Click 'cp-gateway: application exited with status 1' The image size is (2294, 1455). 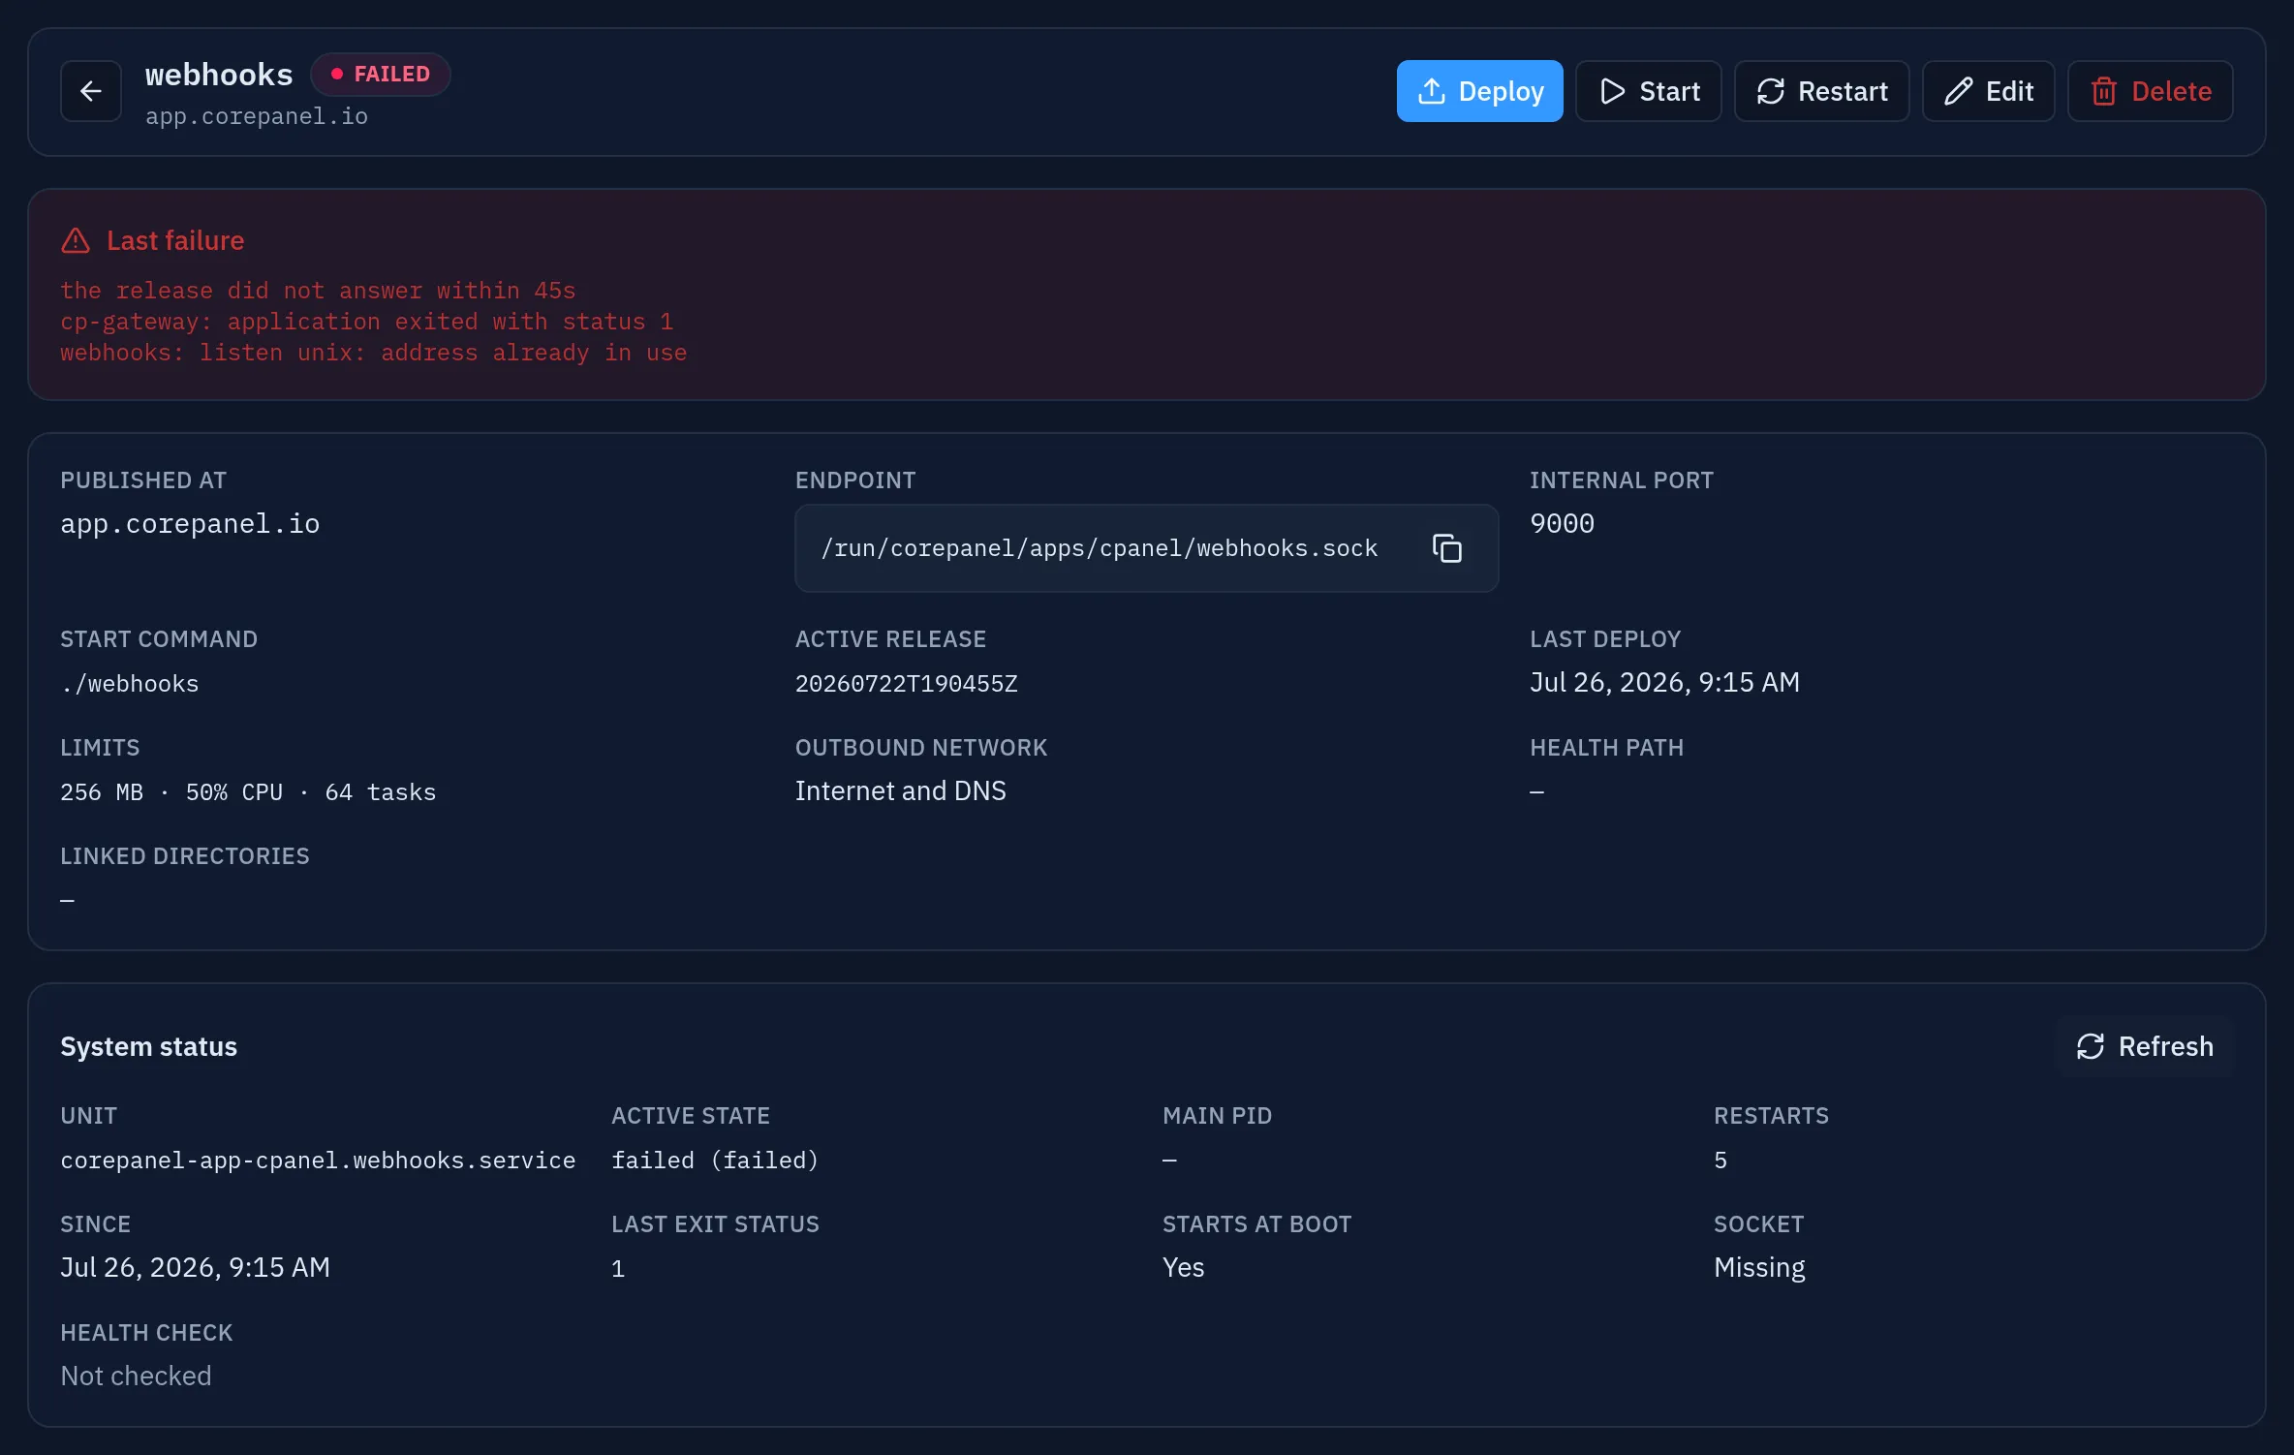[366, 322]
